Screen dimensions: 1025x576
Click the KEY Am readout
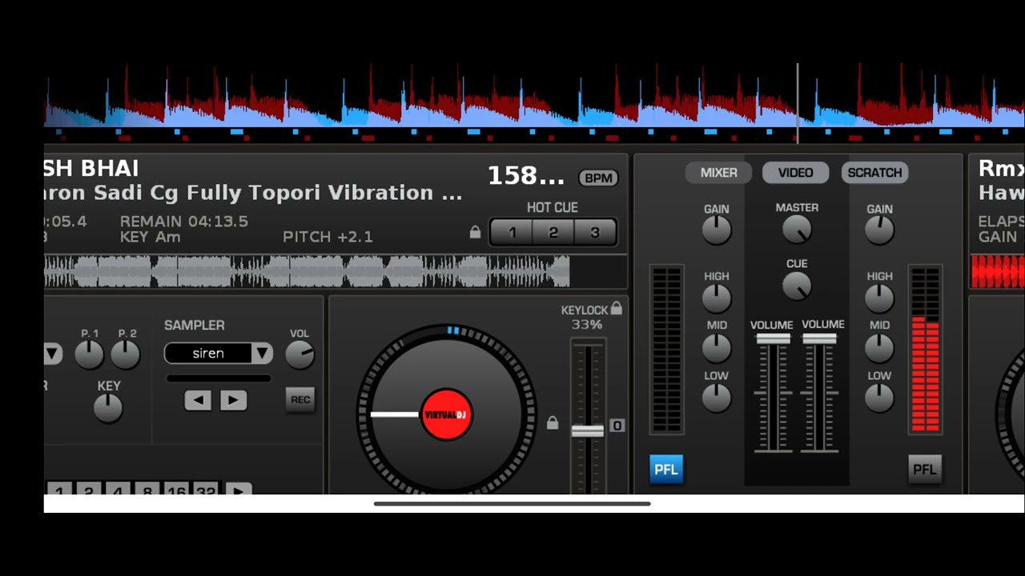point(151,237)
